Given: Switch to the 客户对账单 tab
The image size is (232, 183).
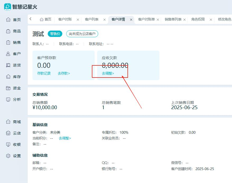Looking at the screenshot, I should (146, 19).
